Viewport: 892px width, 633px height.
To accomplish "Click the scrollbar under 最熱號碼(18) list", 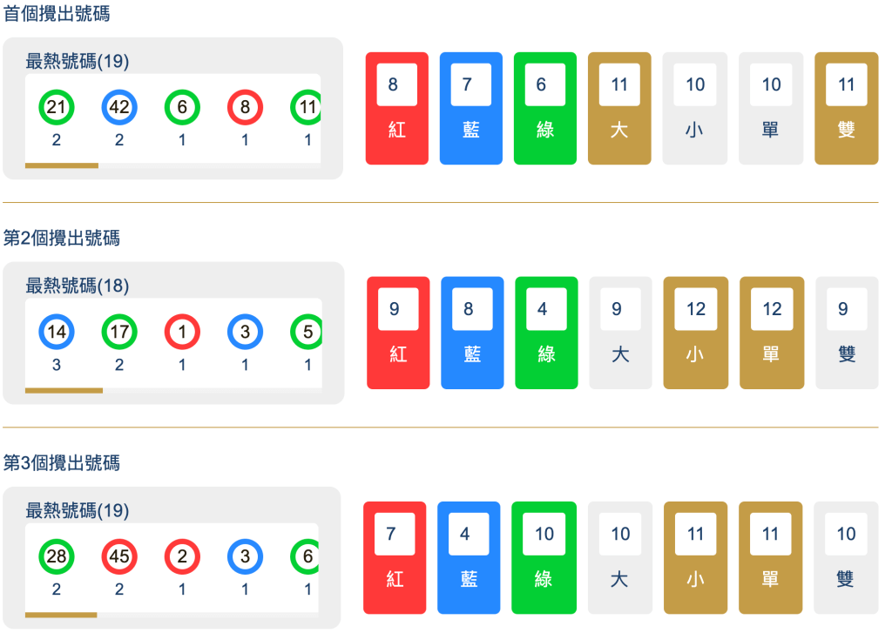I will (x=64, y=390).
